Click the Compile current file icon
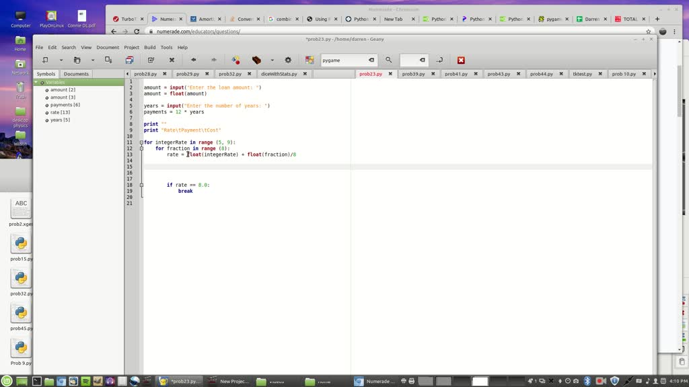Screen dimensions: 689x387 pos(235,60)
